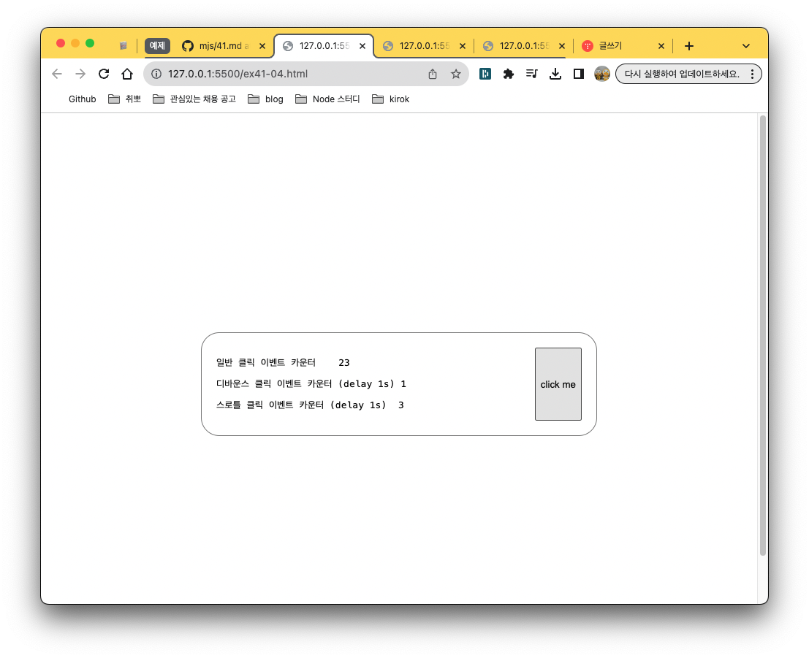This screenshot has width=809, height=658.
Task: Go back to the previous page
Action: tap(57, 74)
